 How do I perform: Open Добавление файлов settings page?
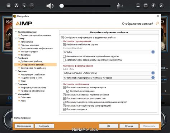coord(31,61)
